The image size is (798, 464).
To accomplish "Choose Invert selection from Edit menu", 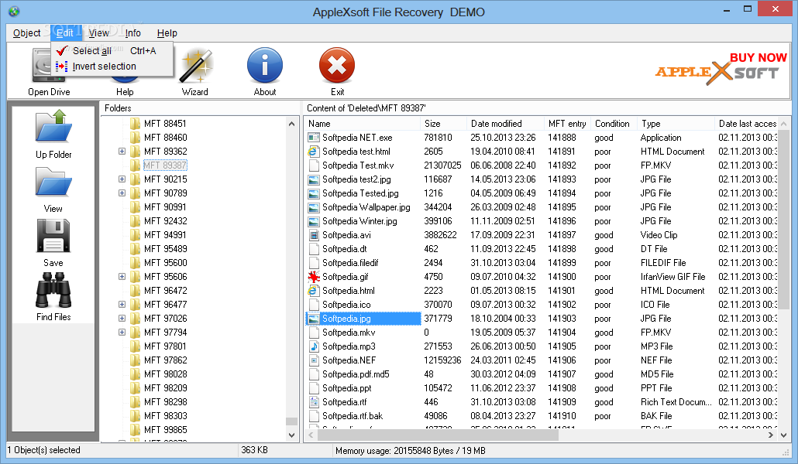I will (112, 67).
